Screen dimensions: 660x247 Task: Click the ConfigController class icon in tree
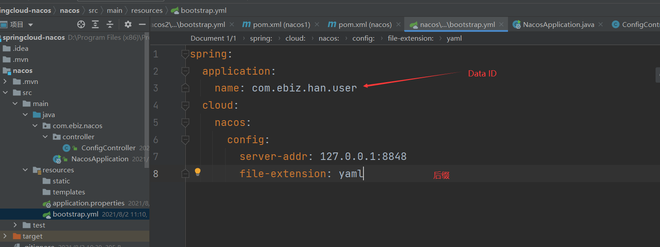pyautogui.click(x=66, y=148)
